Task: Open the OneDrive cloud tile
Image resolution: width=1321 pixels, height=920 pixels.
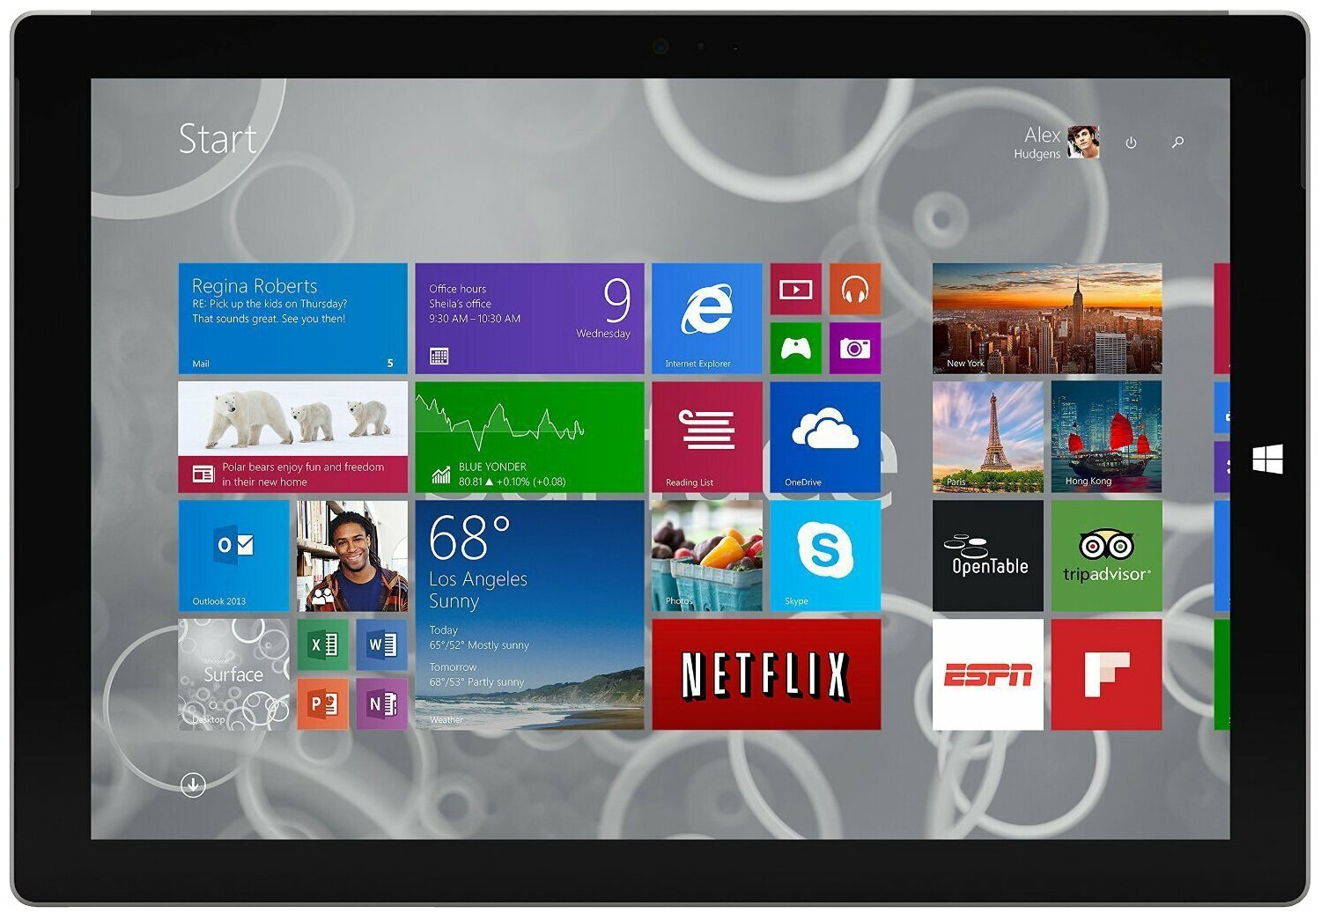Action: (x=825, y=437)
